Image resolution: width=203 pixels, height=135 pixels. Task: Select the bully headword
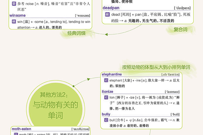pyautogui.click(x=106, y=114)
